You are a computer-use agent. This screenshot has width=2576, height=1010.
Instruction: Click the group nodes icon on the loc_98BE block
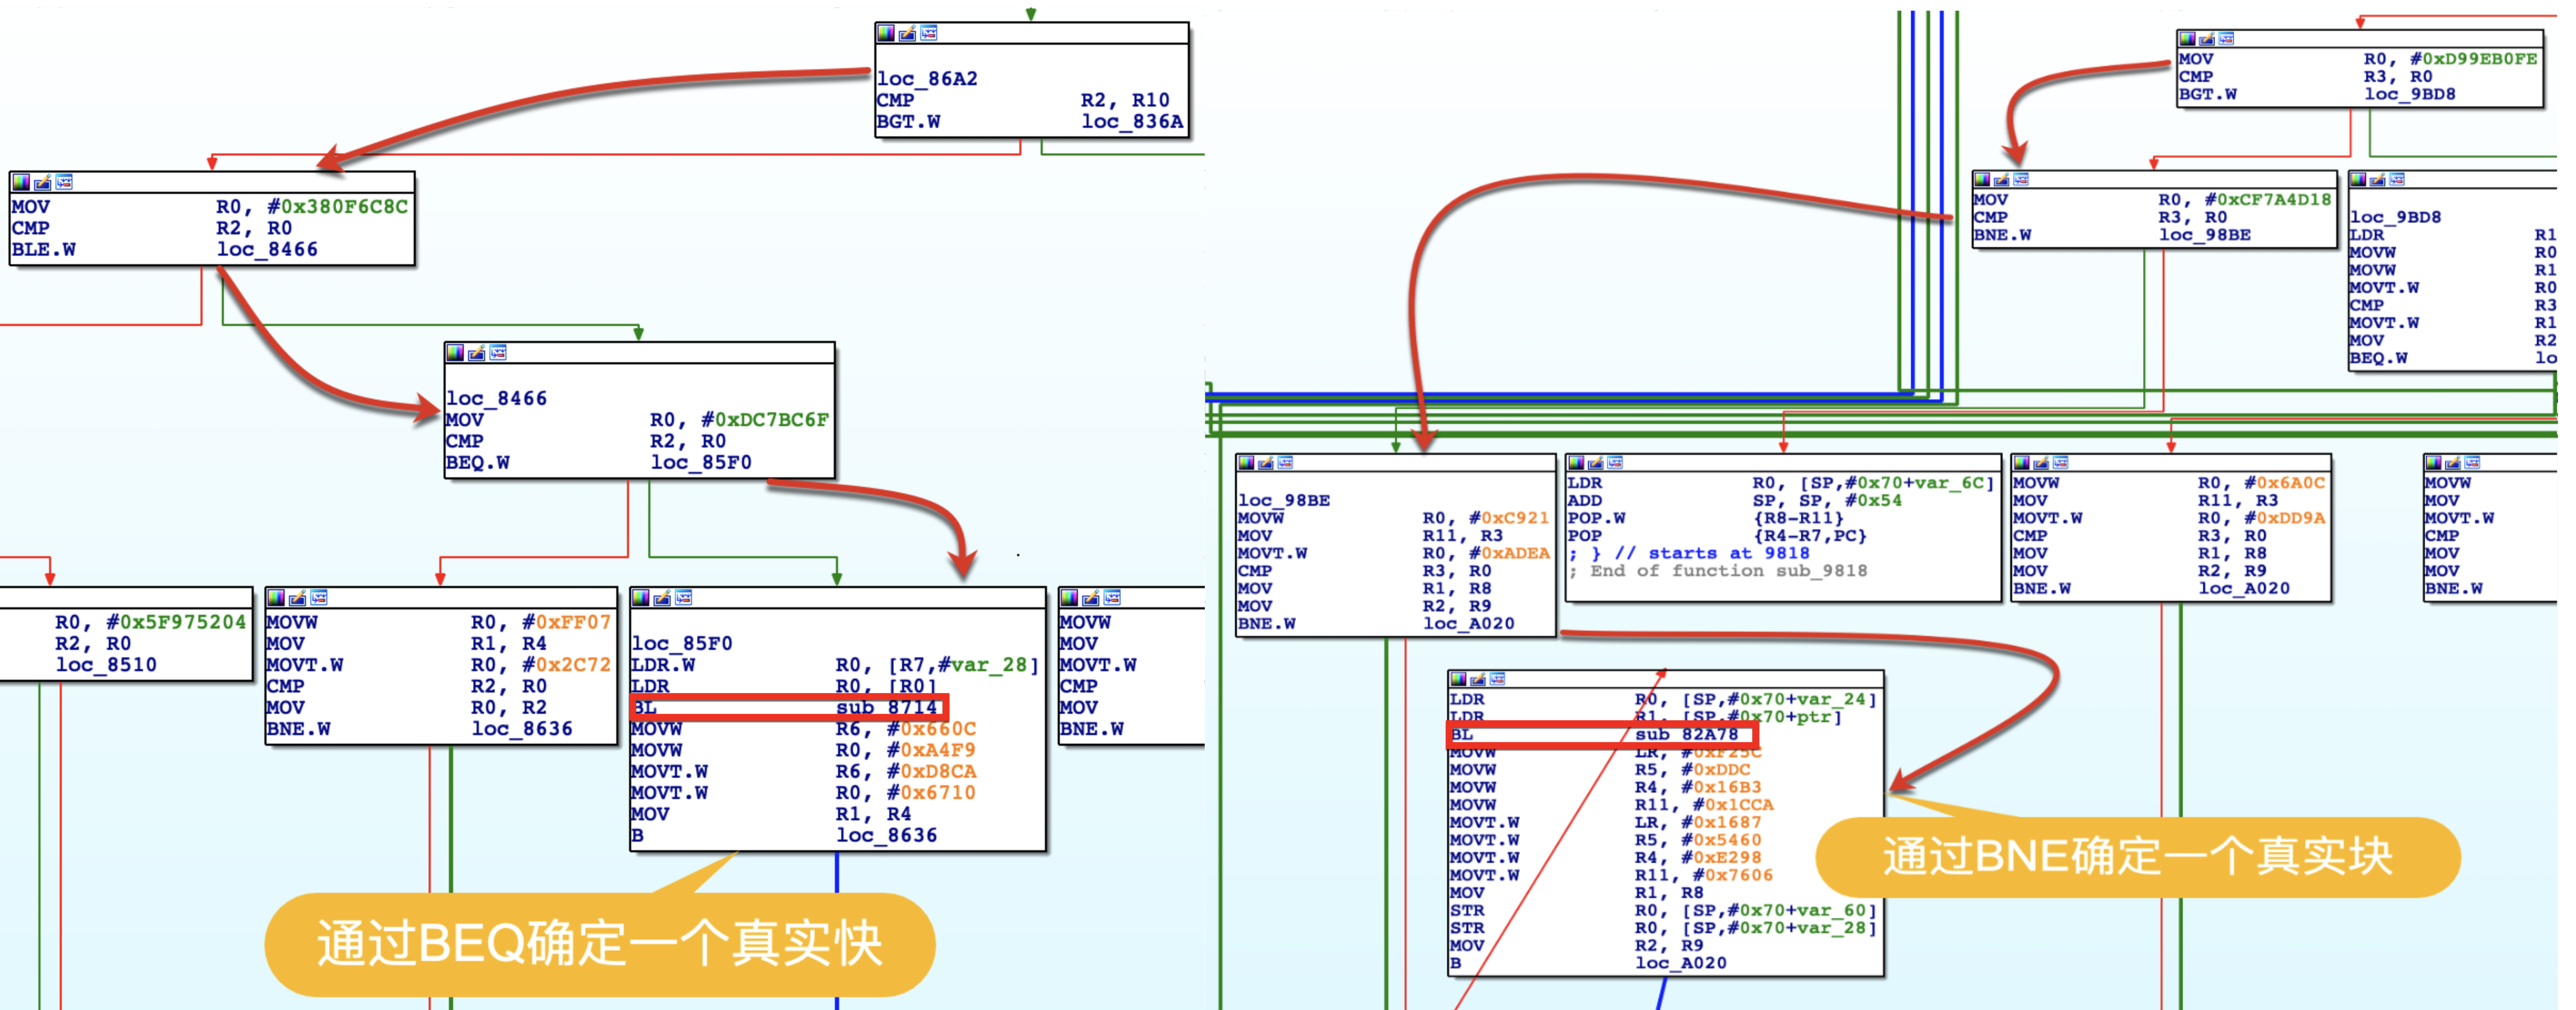click(x=1285, y=462)
